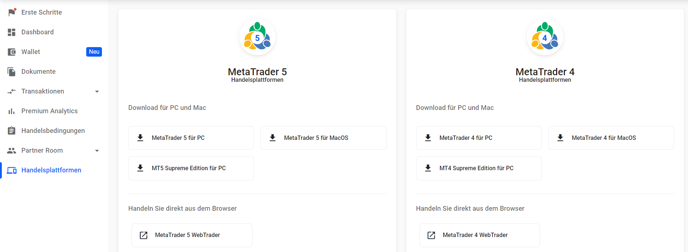Click download icon for MT5 Supreme Edition
Viewport: 688px width, 252px height.
[x=140, y=168]
